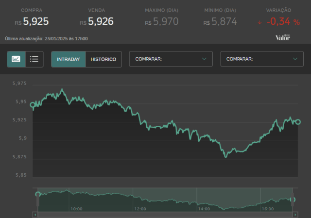Click the horizontal scrollbar track below the navigator

click(x=165, y=215)
